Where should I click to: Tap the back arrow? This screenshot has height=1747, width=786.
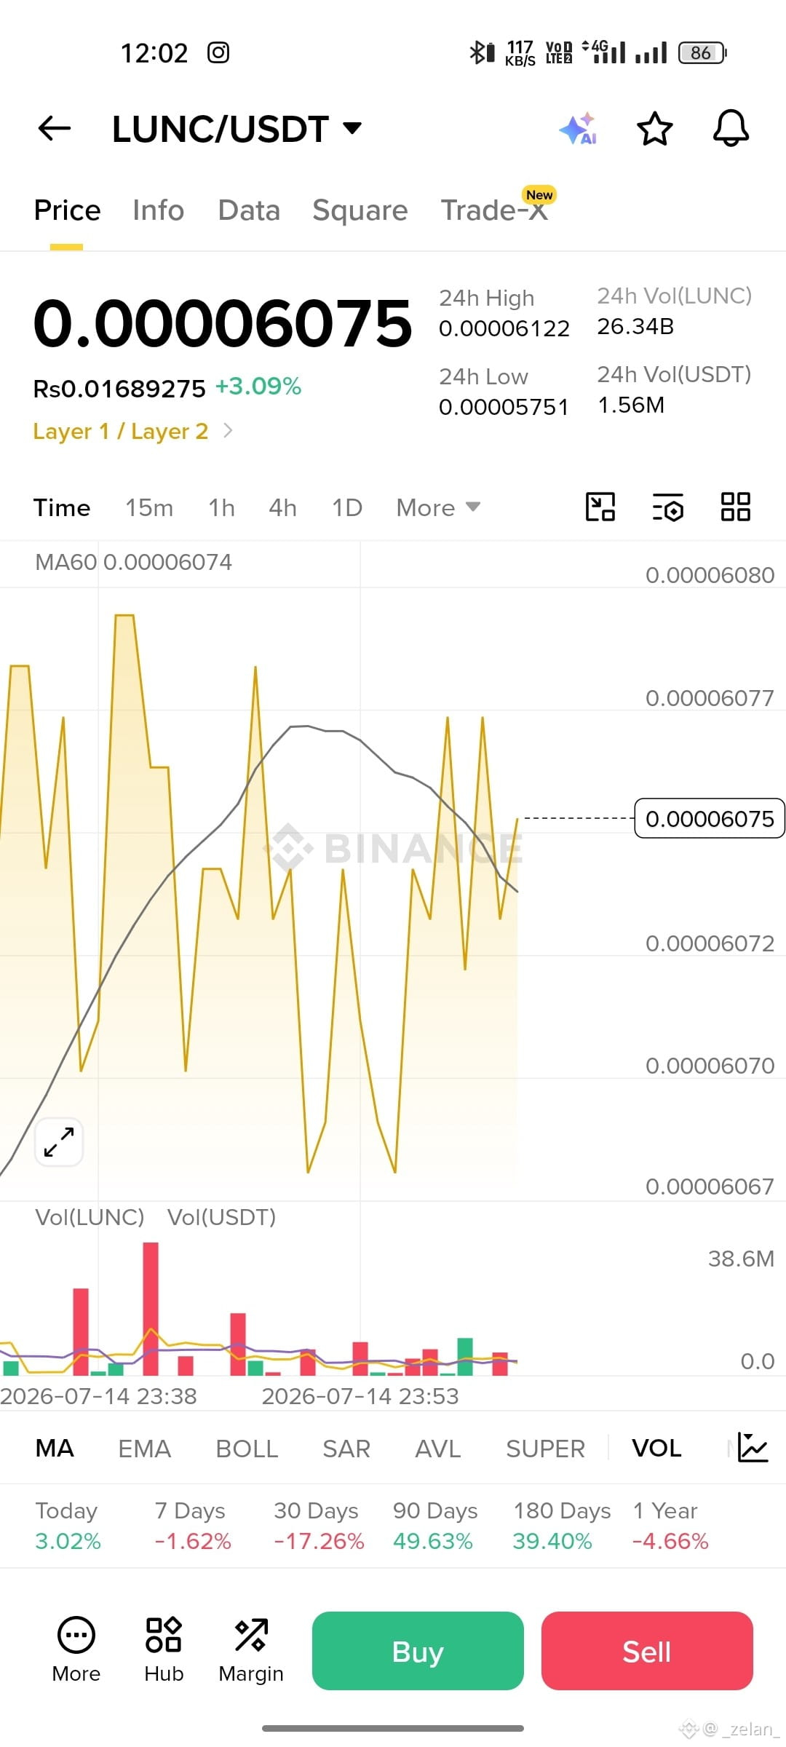[x=55, y=129]
